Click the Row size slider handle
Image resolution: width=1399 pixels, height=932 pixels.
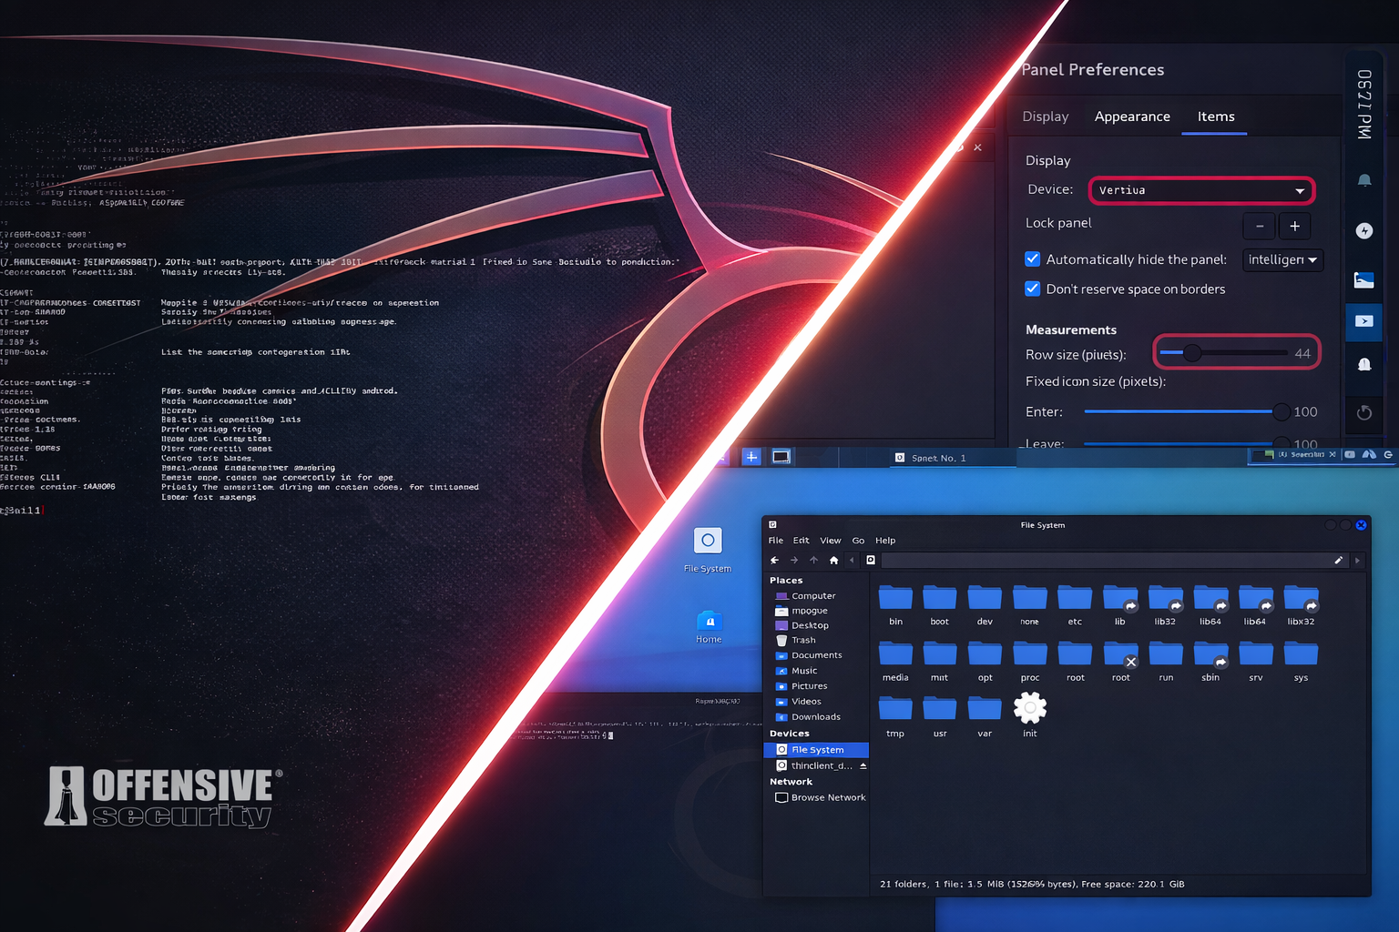coord(1191,353)
